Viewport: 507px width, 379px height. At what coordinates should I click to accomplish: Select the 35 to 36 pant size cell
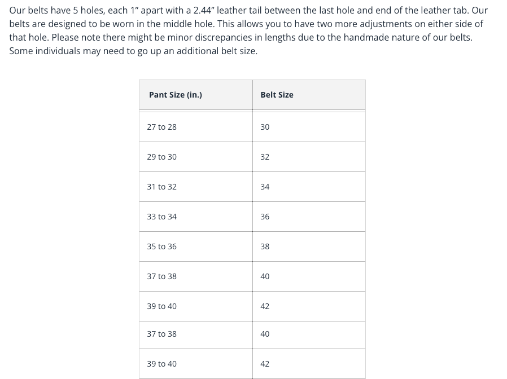coord(195,246)
